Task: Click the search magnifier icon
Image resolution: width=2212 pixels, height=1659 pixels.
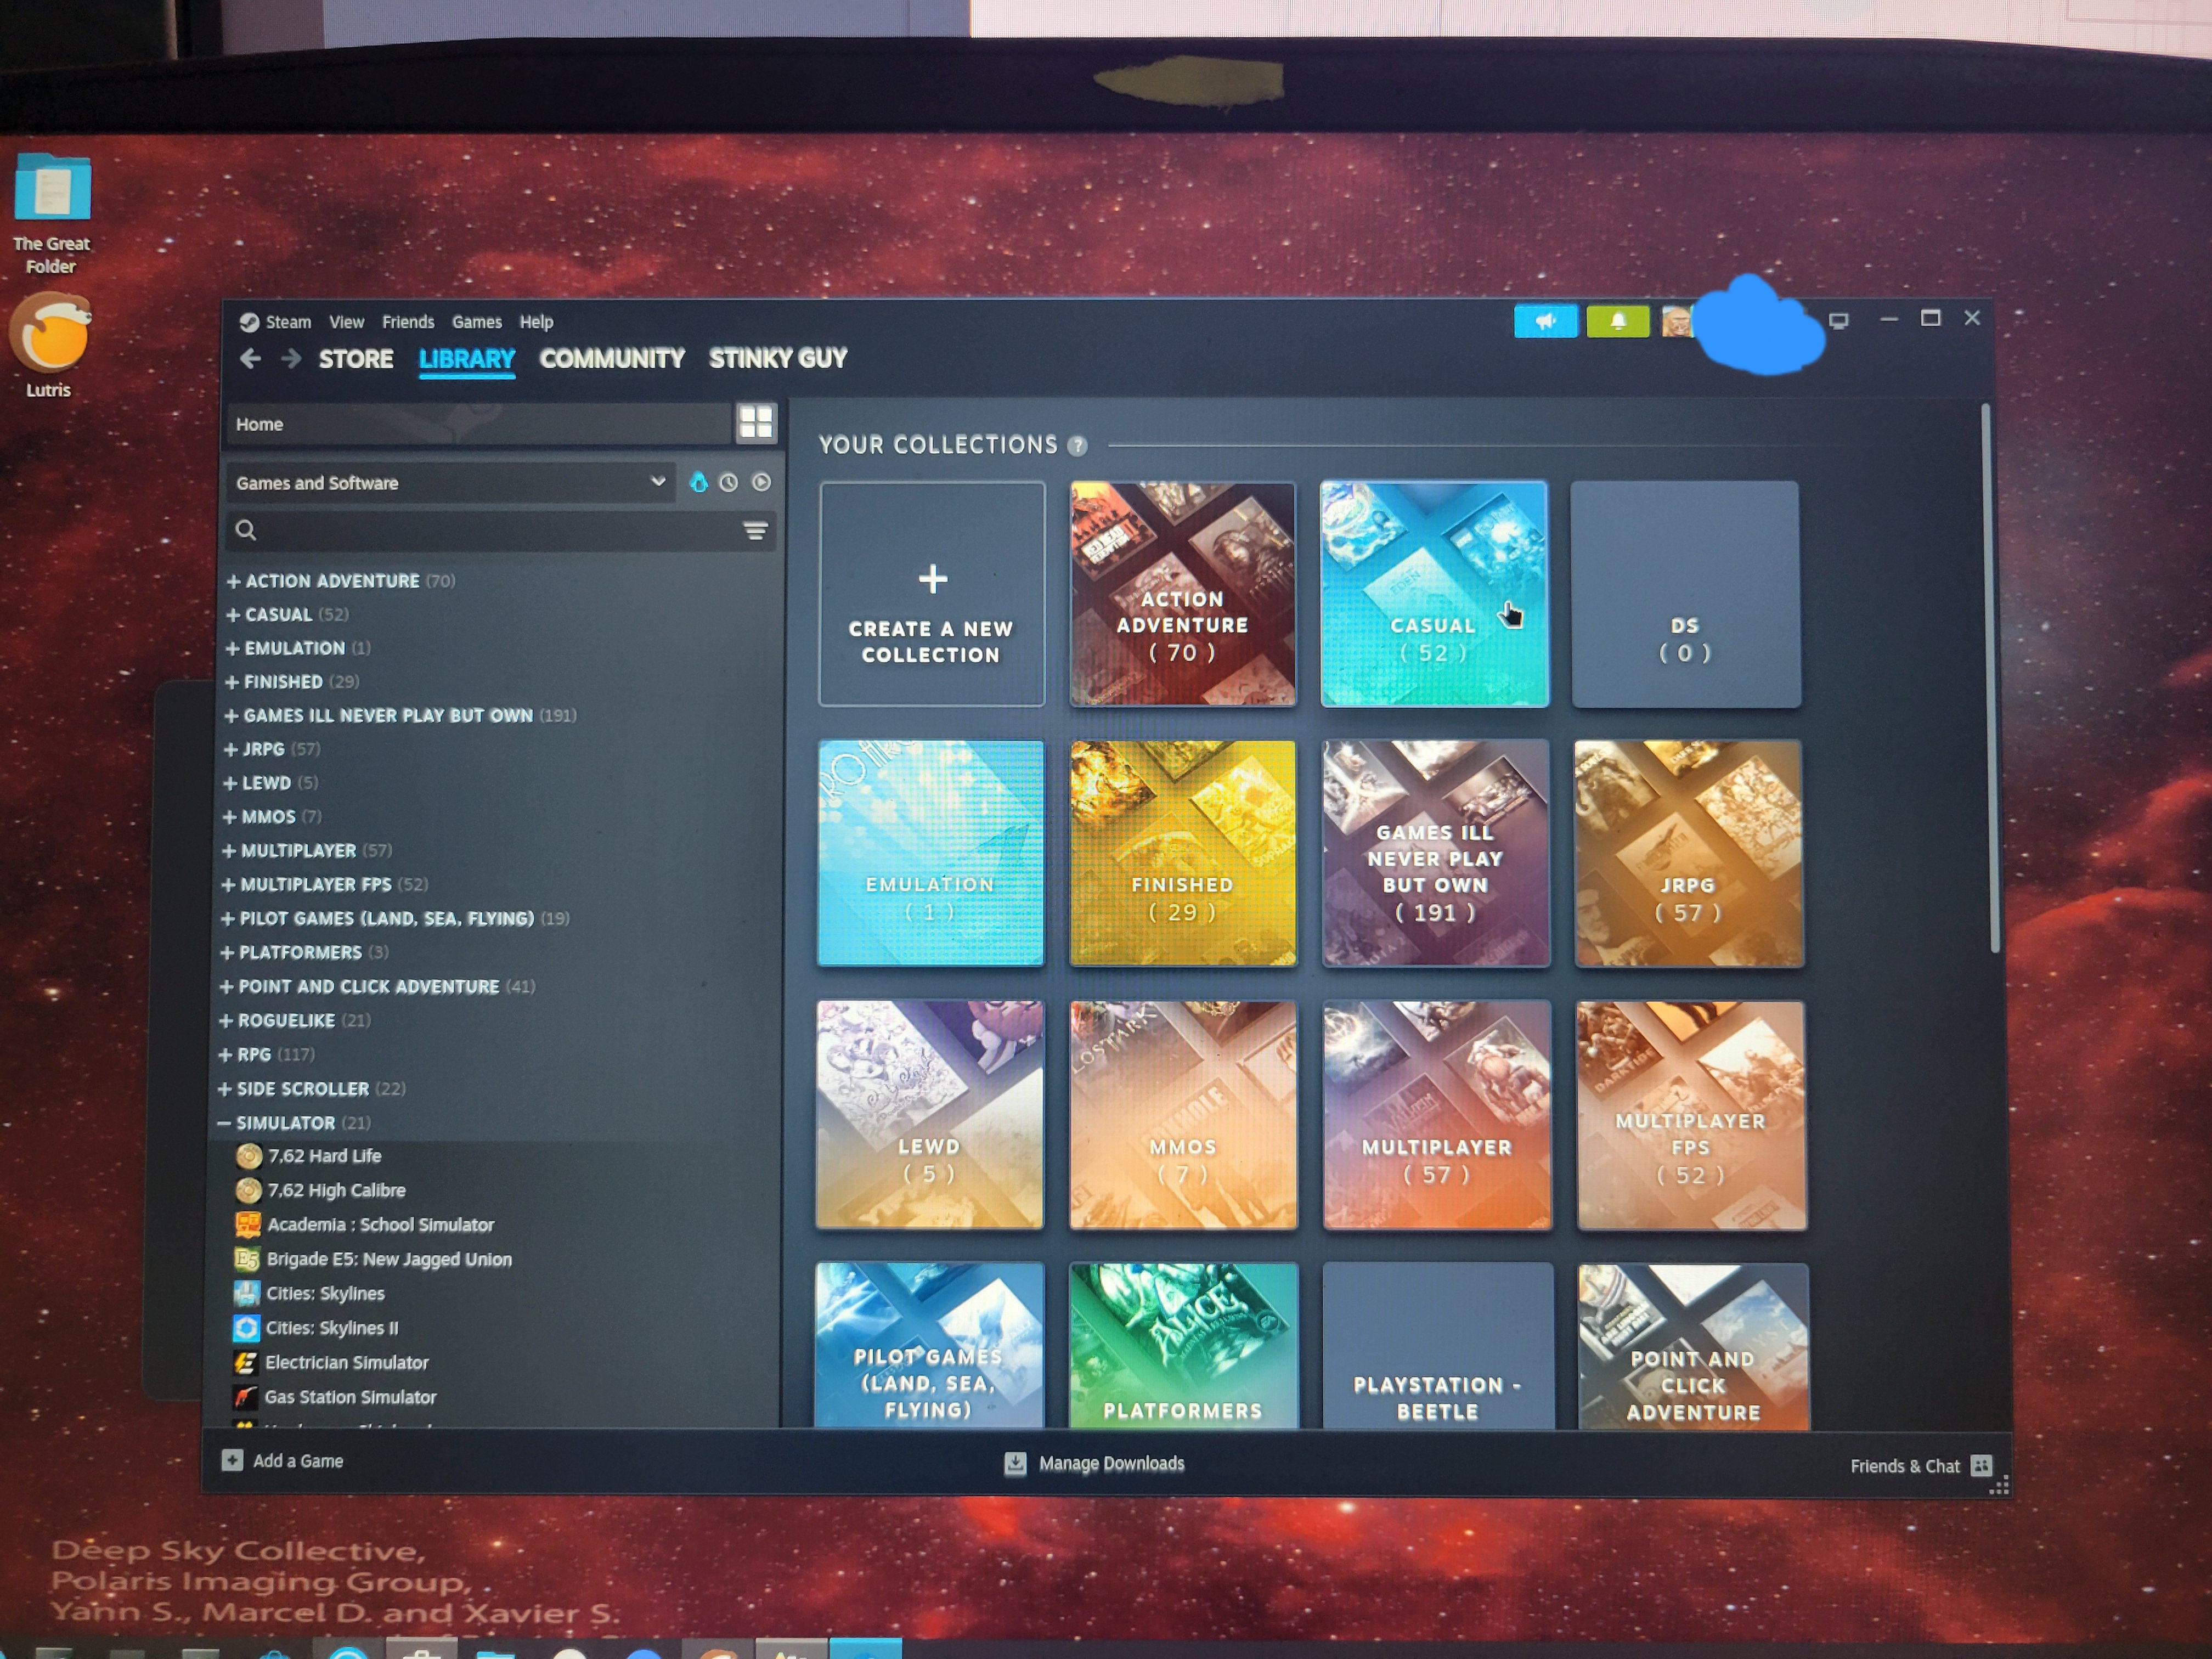Action: click(246, 530)
